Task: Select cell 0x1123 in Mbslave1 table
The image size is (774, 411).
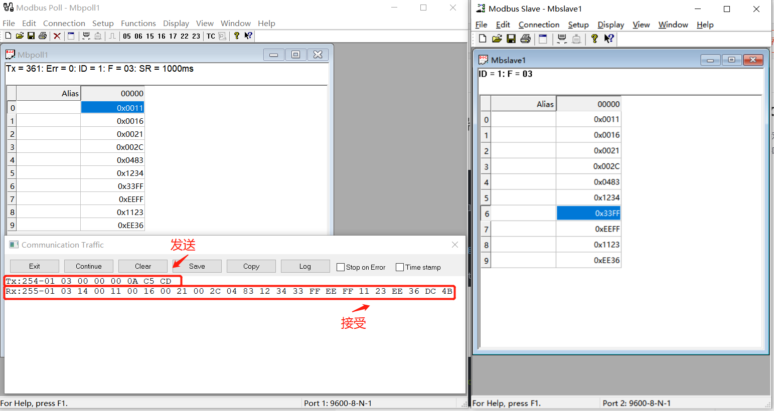Action: point(588,245)
